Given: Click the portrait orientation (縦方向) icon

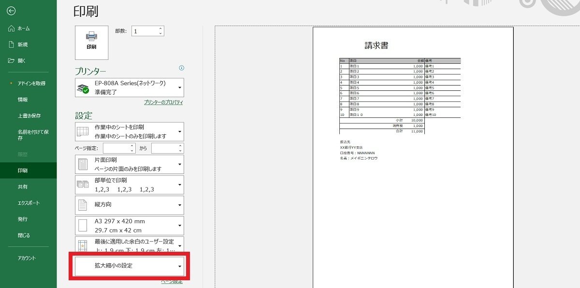Looking at the screenshot, I should [82, 205].
